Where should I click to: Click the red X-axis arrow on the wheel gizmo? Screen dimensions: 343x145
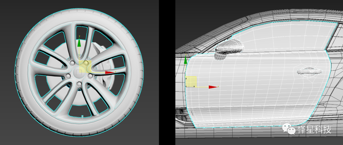pos(110,72)
